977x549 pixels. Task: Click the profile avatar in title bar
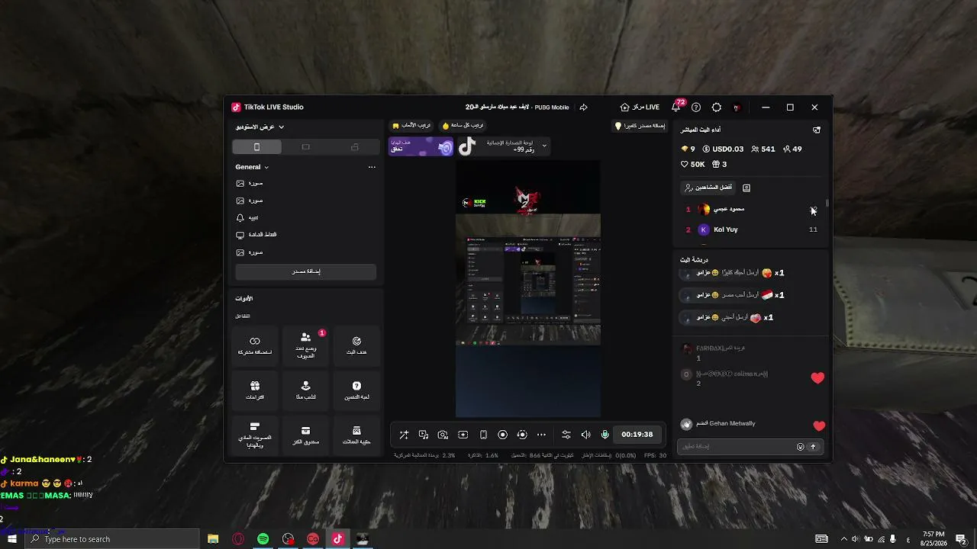pos(737,108)
